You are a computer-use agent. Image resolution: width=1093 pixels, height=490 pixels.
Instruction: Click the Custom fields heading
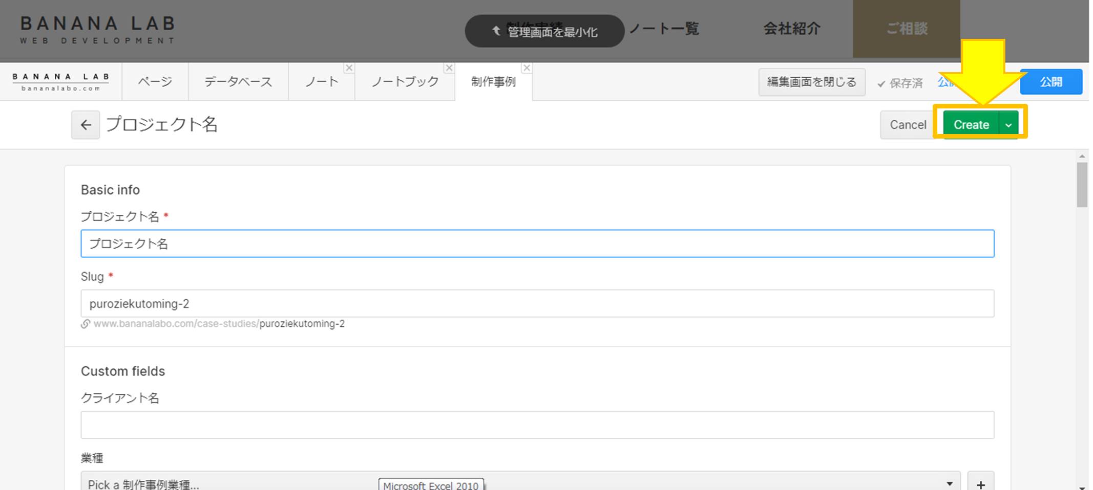click(x=123, y=371)
